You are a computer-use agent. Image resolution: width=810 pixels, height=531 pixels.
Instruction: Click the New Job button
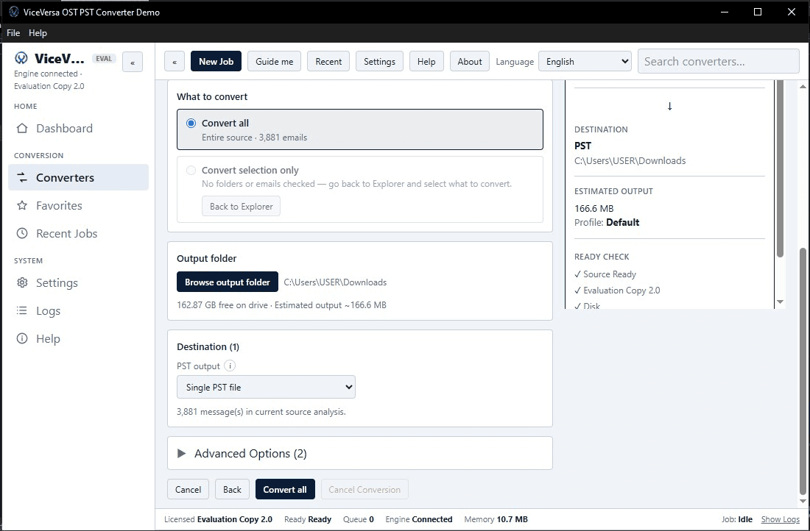click(216, 61)
